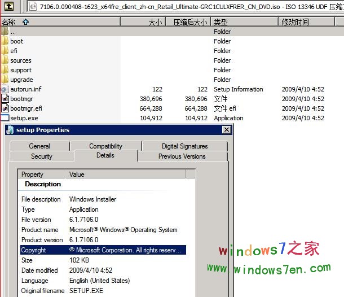Select the support folder name
The image size is (344, 297).
(21, 70)
